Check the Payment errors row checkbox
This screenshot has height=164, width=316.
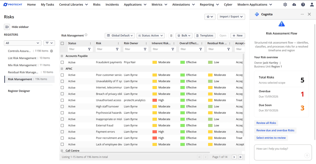click(x=62, y=132)
